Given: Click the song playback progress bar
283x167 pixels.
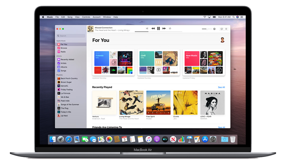Looking at the screenshot, I should tap(158, 32).
